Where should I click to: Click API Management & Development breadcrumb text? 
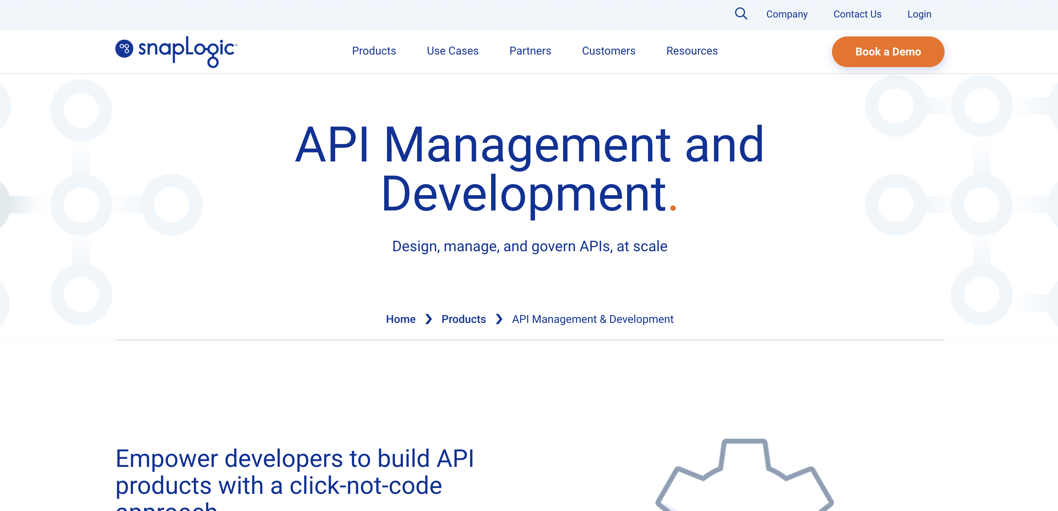(x=592, y=319)
